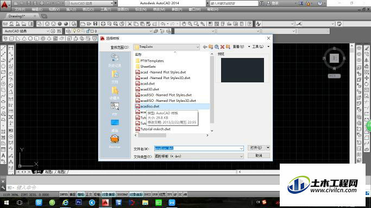The height and width of the screenshot is (208, 371).
Task: Click the Search the Web icon in dialog
Action: tap(217, 47)
